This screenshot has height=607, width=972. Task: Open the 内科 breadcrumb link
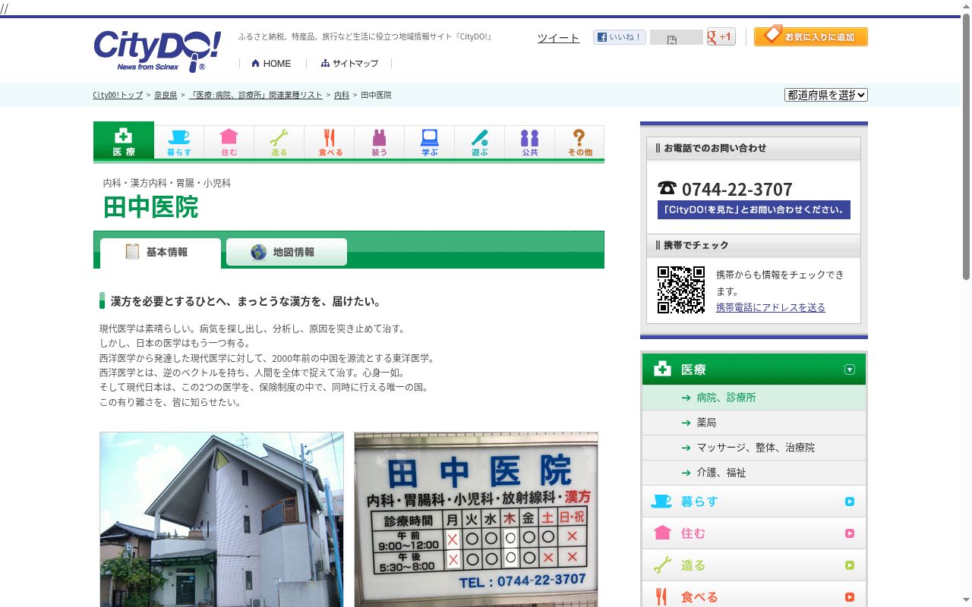point(342,95)
